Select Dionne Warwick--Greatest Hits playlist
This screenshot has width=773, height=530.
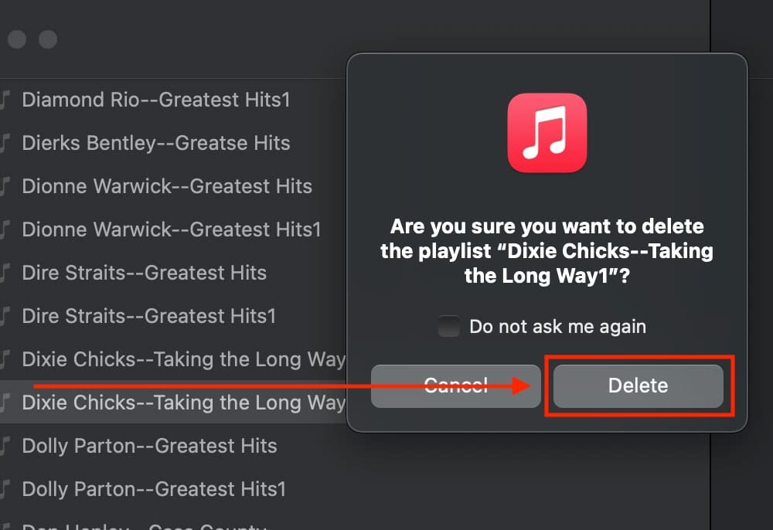(x=167, y=187)
